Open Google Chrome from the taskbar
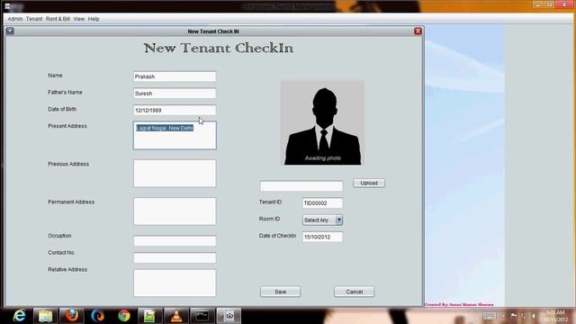 (124, 316)
